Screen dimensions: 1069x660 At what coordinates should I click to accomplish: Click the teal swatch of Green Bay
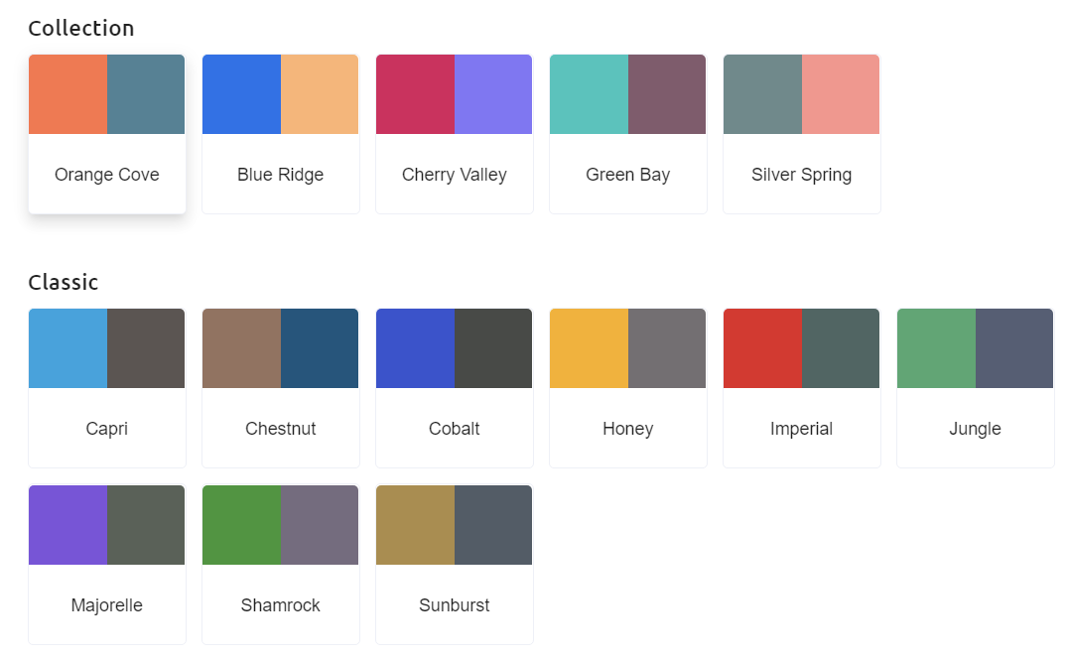tap(589, 94)
